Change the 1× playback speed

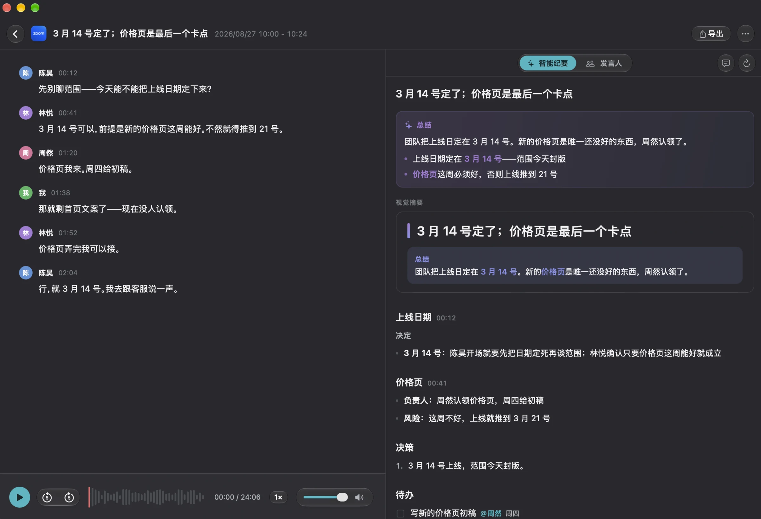(x=278, y=497)
